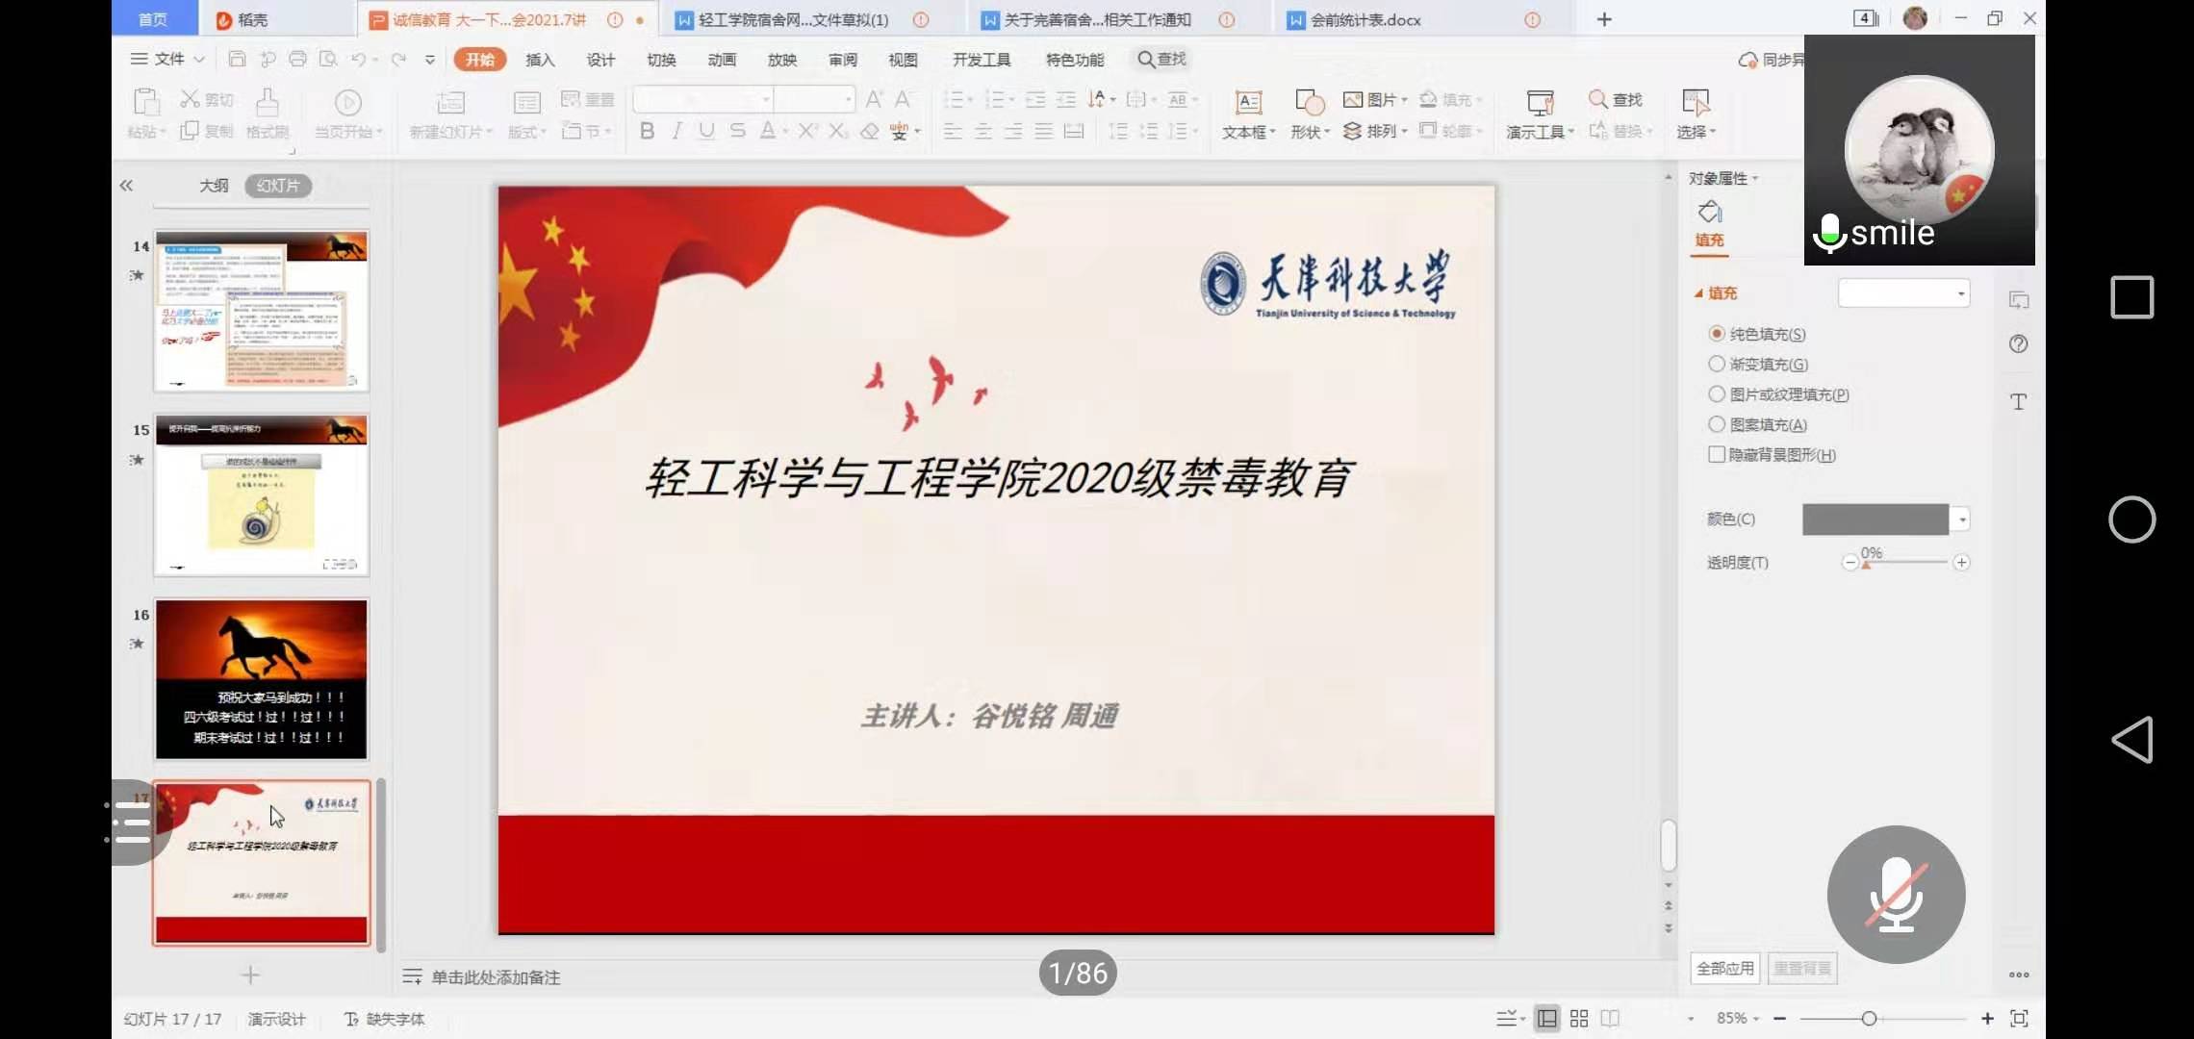Click the Cut (剪切) scissors icon
This screenshot has height=1039, width=2194.
[x=190, y=99]
